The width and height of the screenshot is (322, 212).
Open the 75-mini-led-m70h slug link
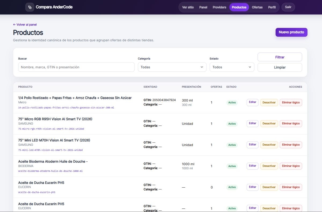click(x=50, y=150)
